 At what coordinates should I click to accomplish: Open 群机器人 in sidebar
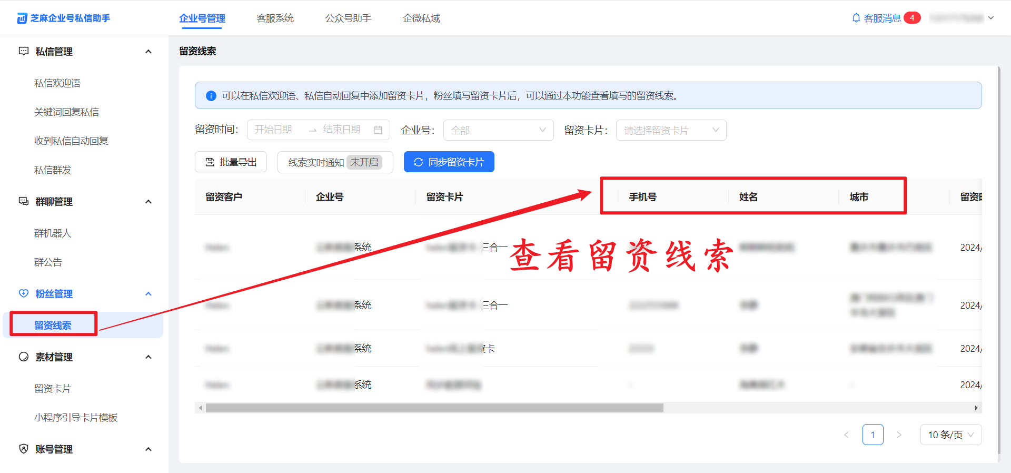[x=53, y=233]
